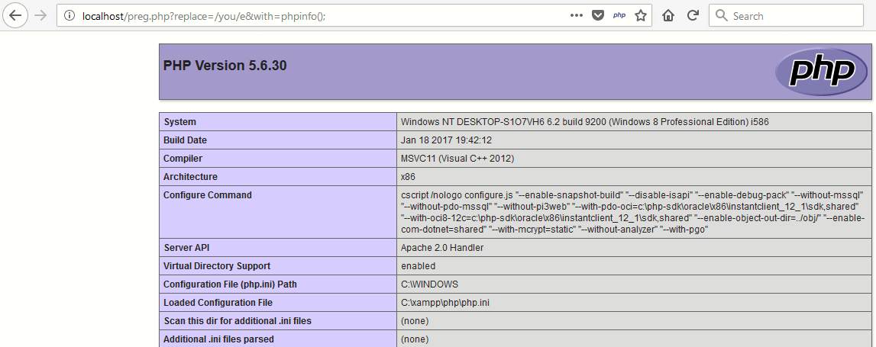Save page to Pocket icon

[598, 15]
